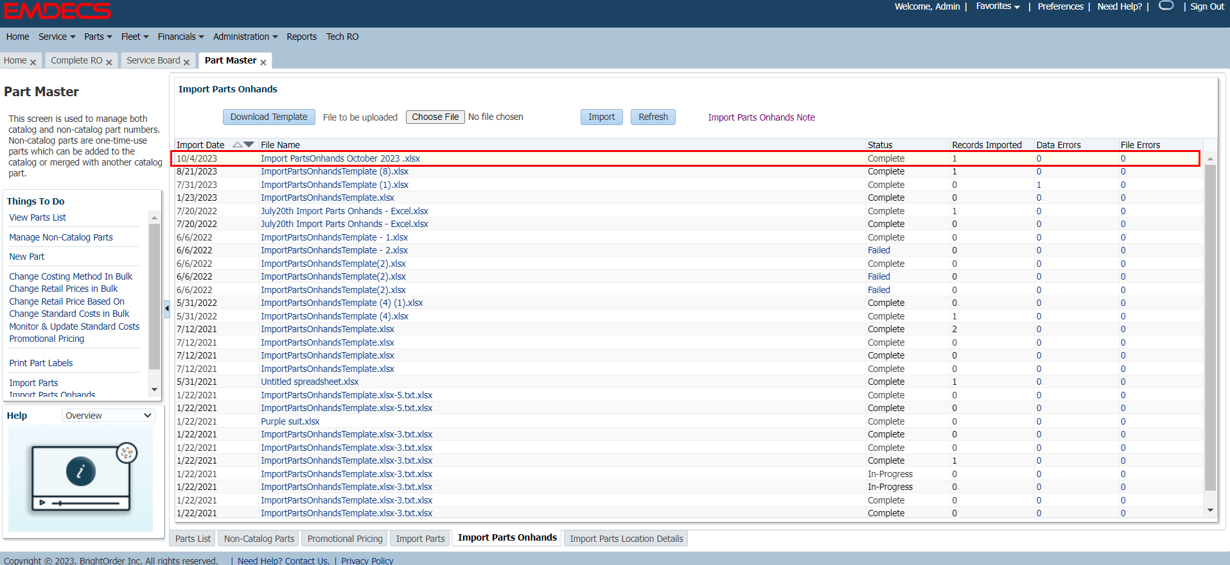Open the Help Overview dropdown

coord(109,416)
